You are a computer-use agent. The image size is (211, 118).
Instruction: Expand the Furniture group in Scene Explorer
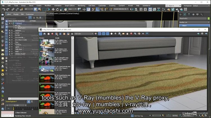9,45
